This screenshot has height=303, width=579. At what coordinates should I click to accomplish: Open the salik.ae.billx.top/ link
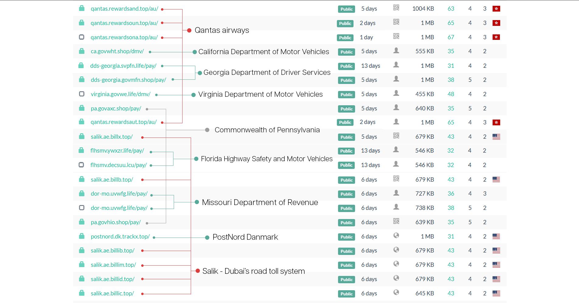(112, 137)
